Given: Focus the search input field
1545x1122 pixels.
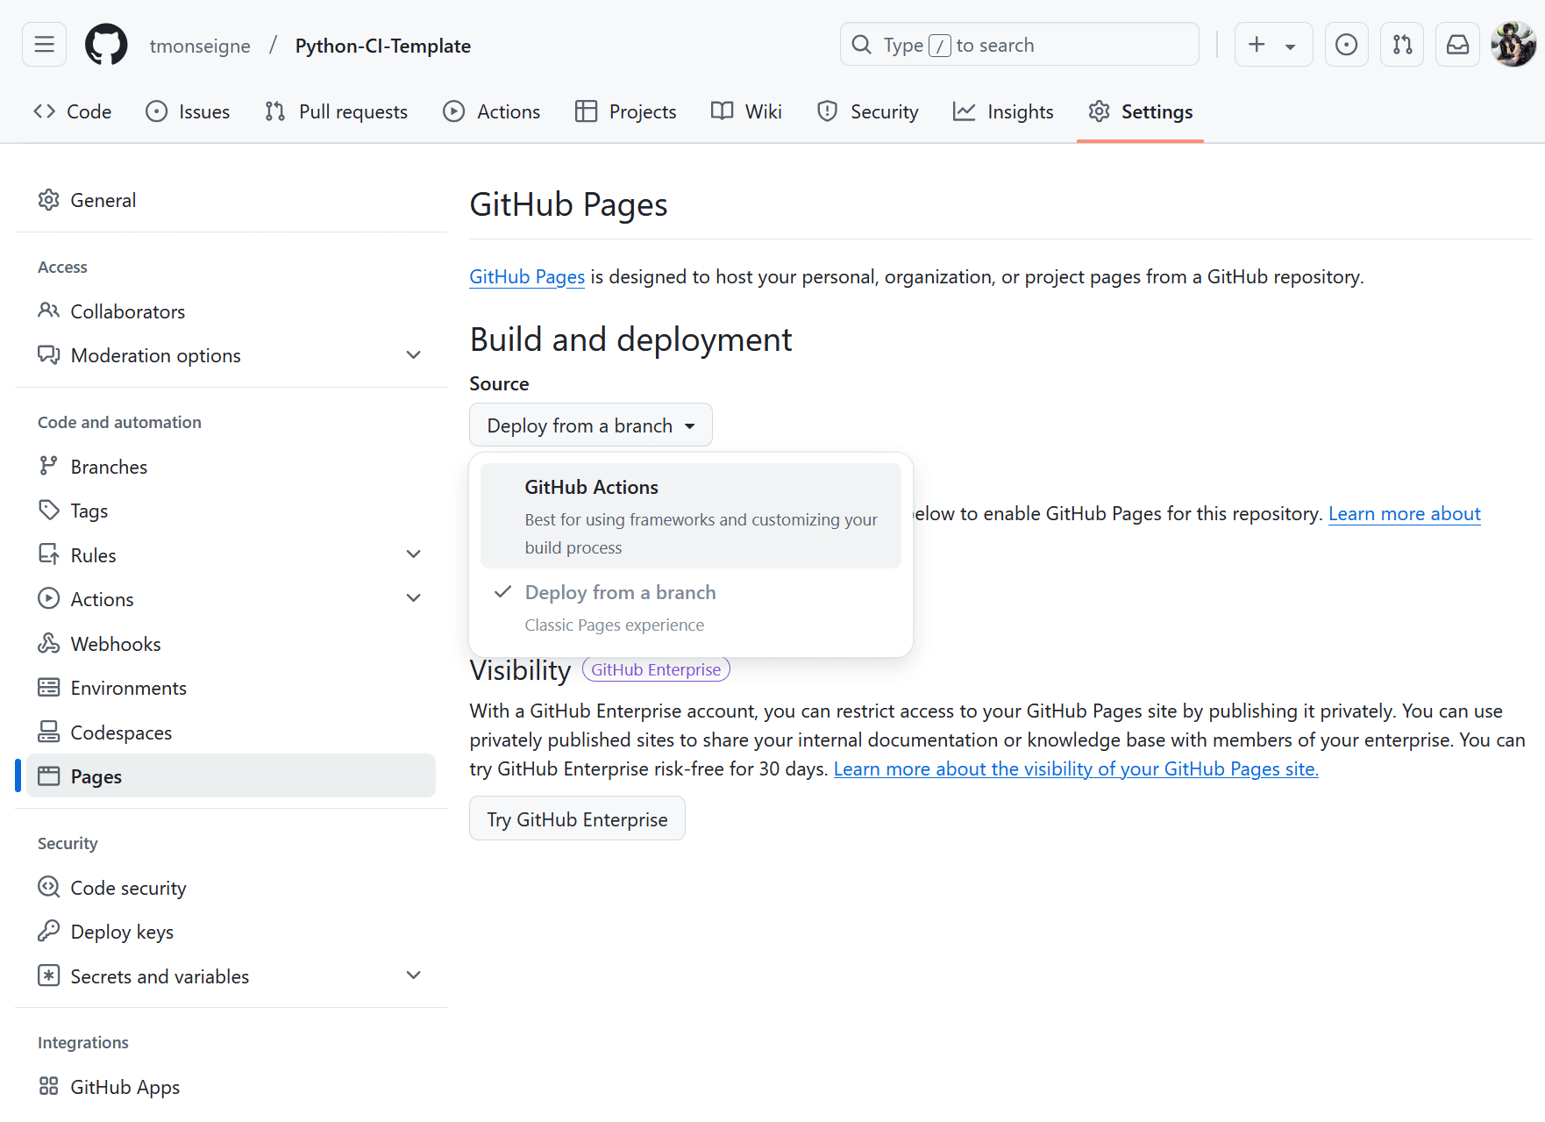Looking at the screenshot, I should 1019,45.
